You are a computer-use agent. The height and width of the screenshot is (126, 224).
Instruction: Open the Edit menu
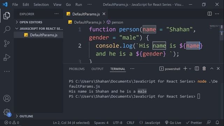[26, 5]
